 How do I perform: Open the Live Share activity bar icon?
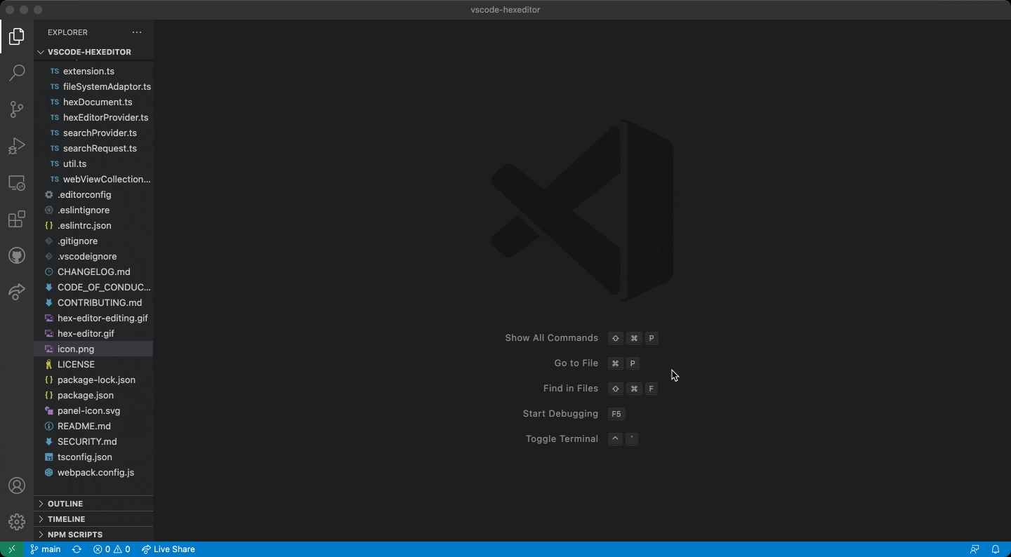click(x=17, y=292)
